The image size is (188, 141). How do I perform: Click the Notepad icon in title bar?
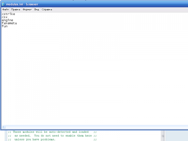pos(3,4)
